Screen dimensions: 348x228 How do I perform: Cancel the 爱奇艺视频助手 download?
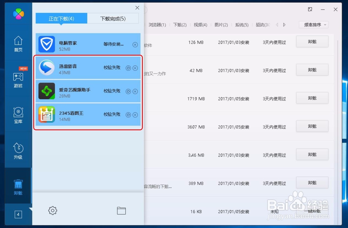coord(135,91)
